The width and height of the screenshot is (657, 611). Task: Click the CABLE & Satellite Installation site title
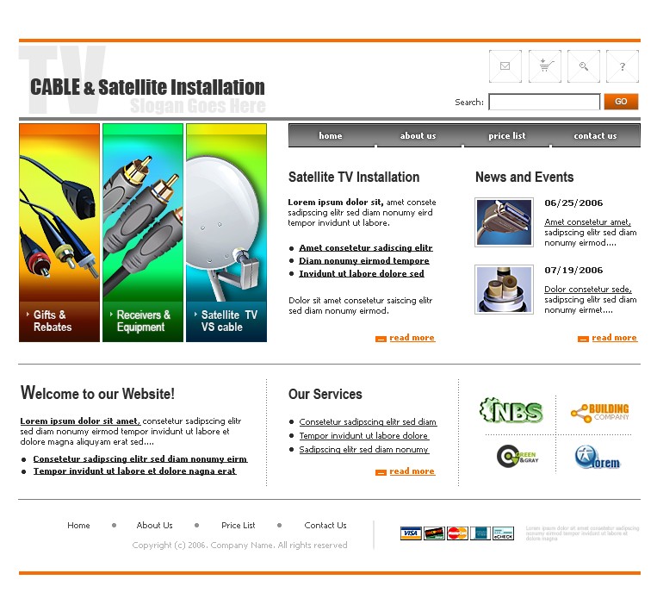147,87
